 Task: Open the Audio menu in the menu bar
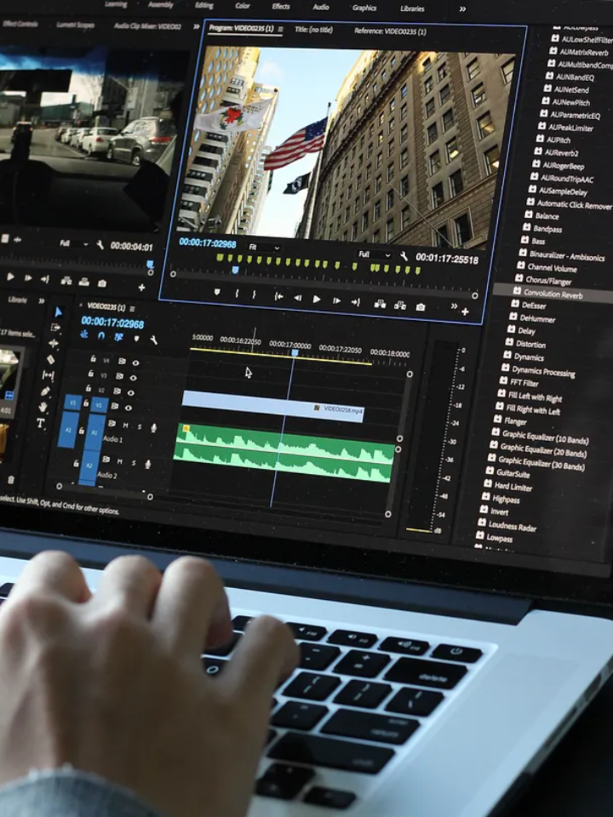pyautogui.click(x=320, y=8)
